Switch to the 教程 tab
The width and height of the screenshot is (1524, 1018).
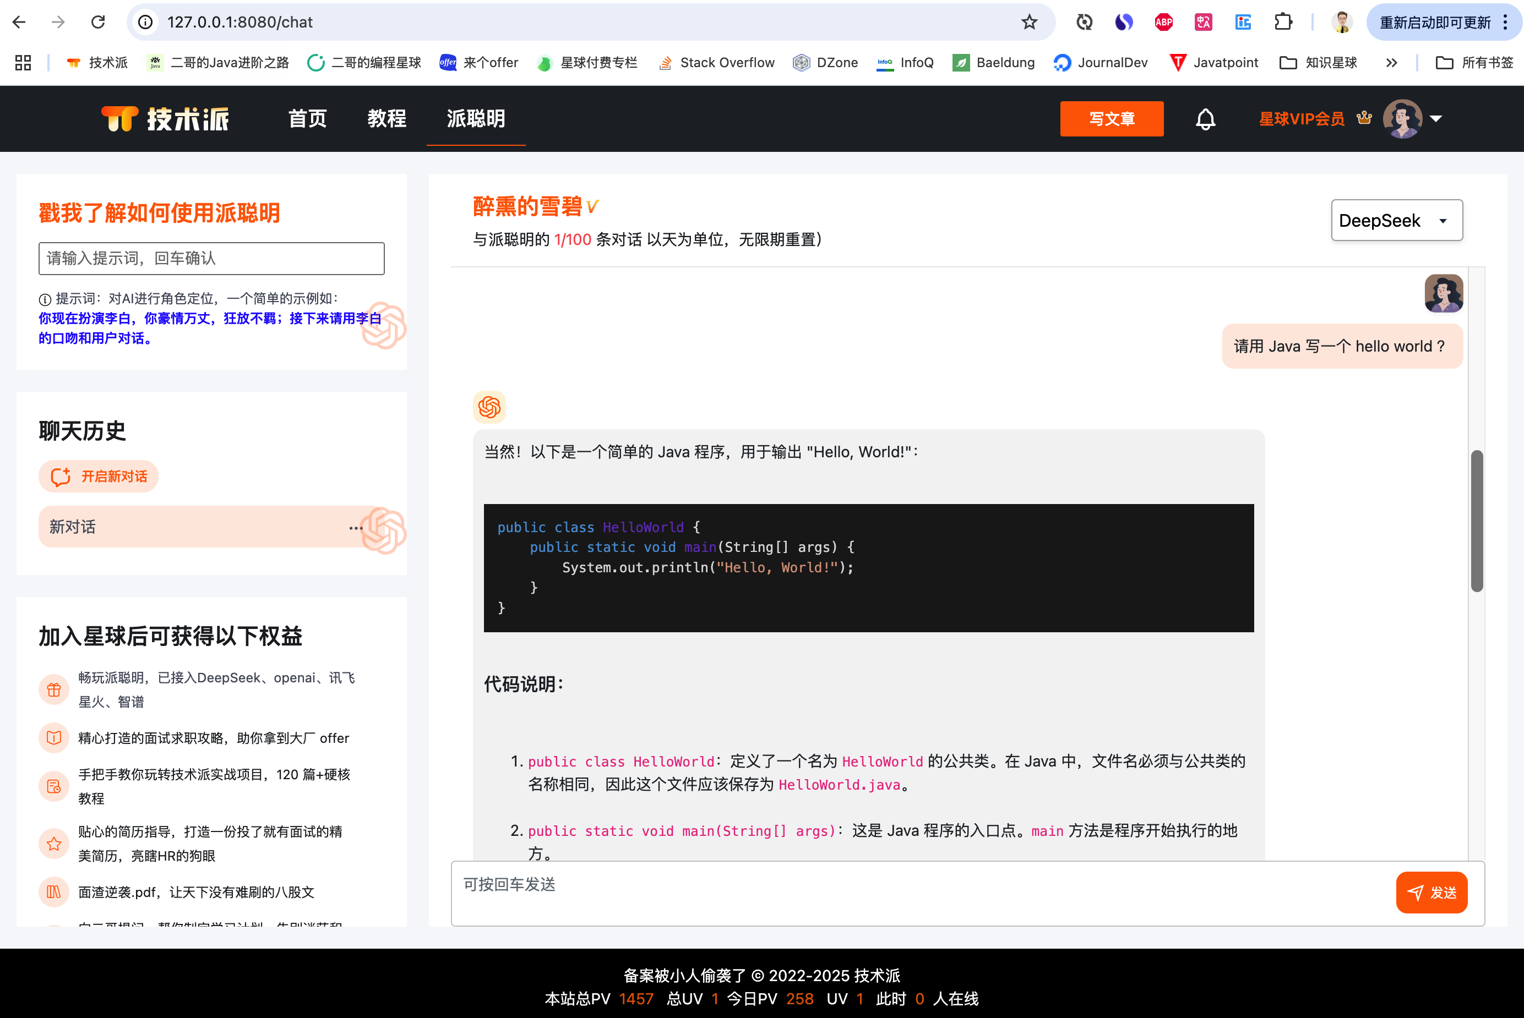(387, 119)
